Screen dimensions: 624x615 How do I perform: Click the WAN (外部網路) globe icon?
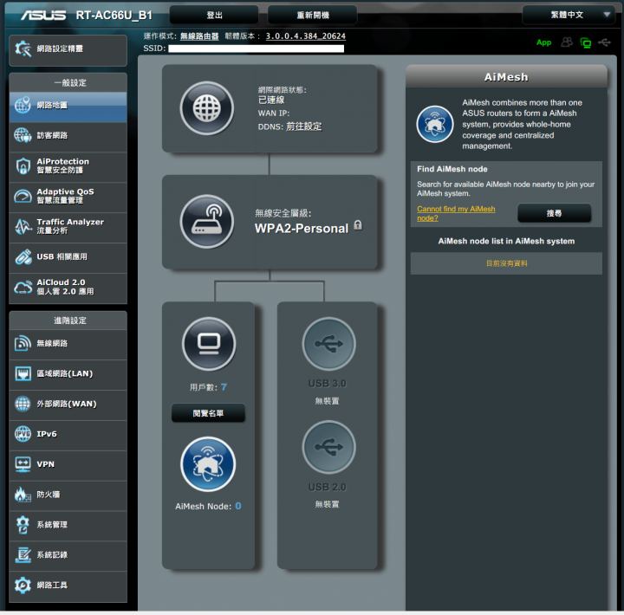click(x=23, y=404)
